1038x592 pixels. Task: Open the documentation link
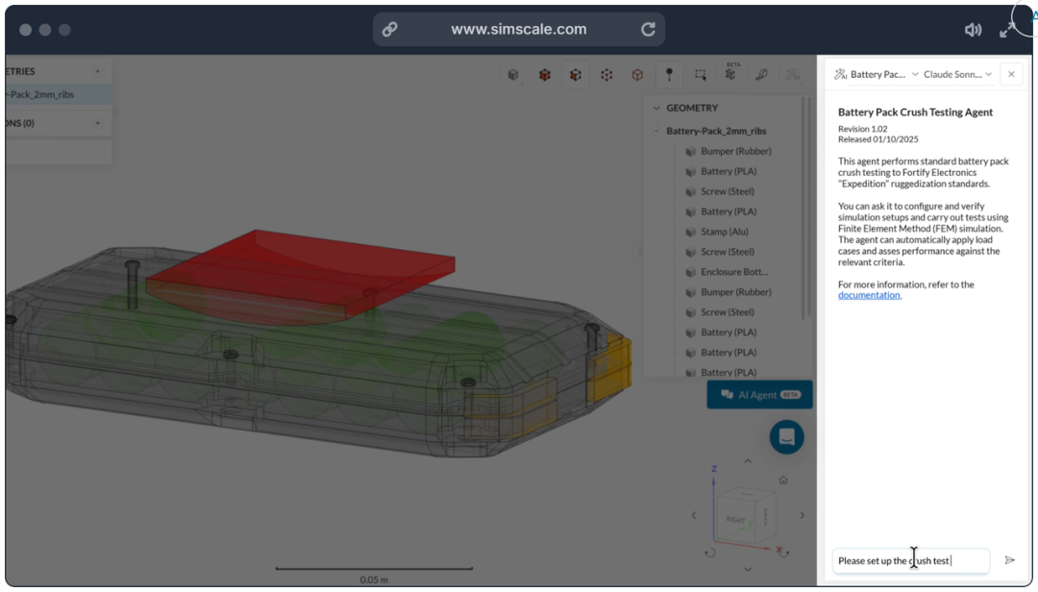pos(869,295)
